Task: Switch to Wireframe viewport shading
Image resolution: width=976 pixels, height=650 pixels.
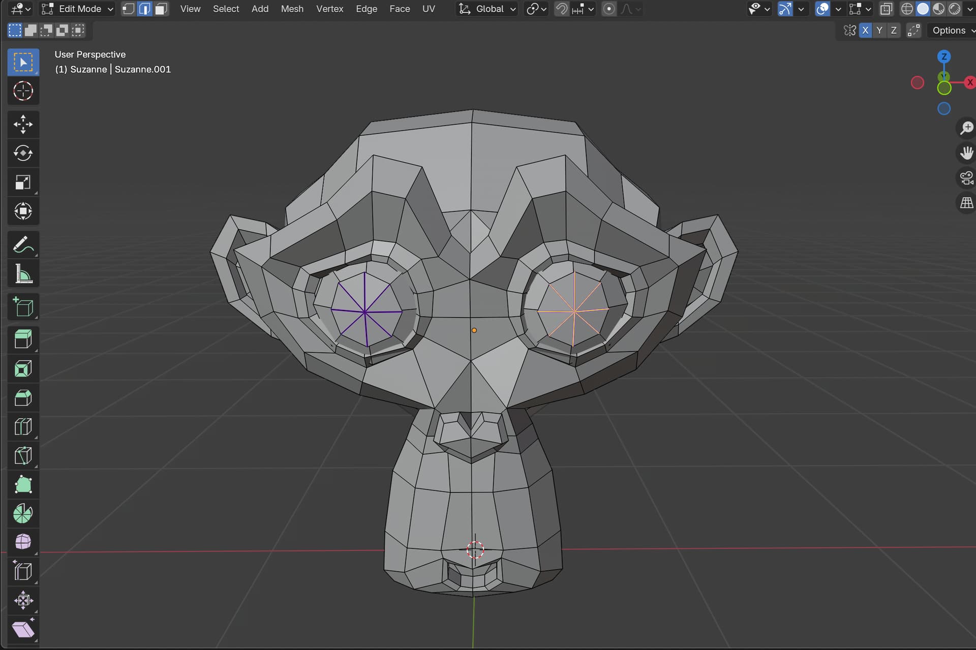Action: 907,9
